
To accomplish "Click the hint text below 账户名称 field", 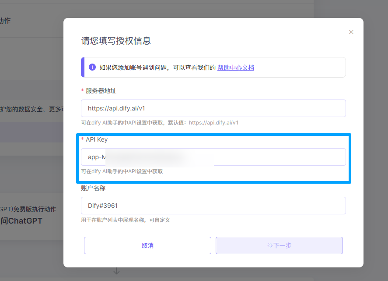I will (126, 220).
